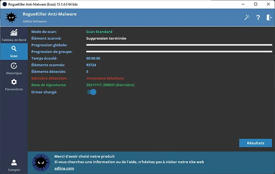Image resolution: width=275 pixels, height=174 pixels.
Task: Click the mascot icon in bottom banner
Action: click(x=41, y=162)
